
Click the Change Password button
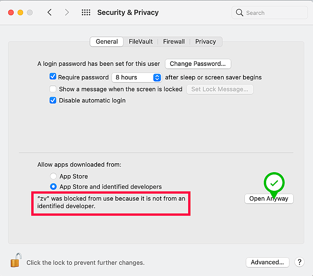[198, 64]
